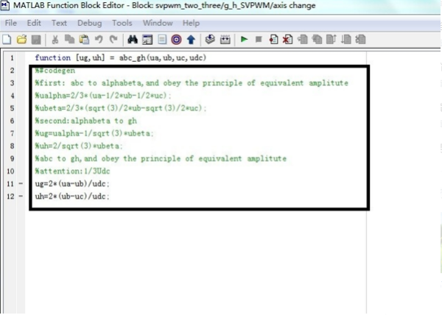
Task: Clear all breakpoints with red X icon
Action: [x=287, y=40]
